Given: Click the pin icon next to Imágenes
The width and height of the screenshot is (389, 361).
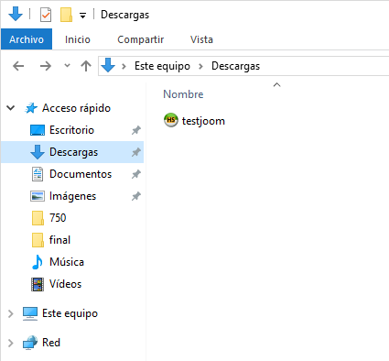Looking at the screenshot, I should (x=136, y=196).
